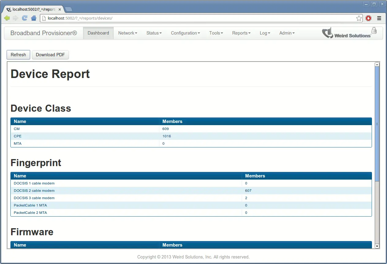Click the forward navigation arrow

[15, 18]
